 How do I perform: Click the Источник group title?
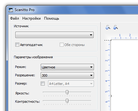tap(21, 26)
